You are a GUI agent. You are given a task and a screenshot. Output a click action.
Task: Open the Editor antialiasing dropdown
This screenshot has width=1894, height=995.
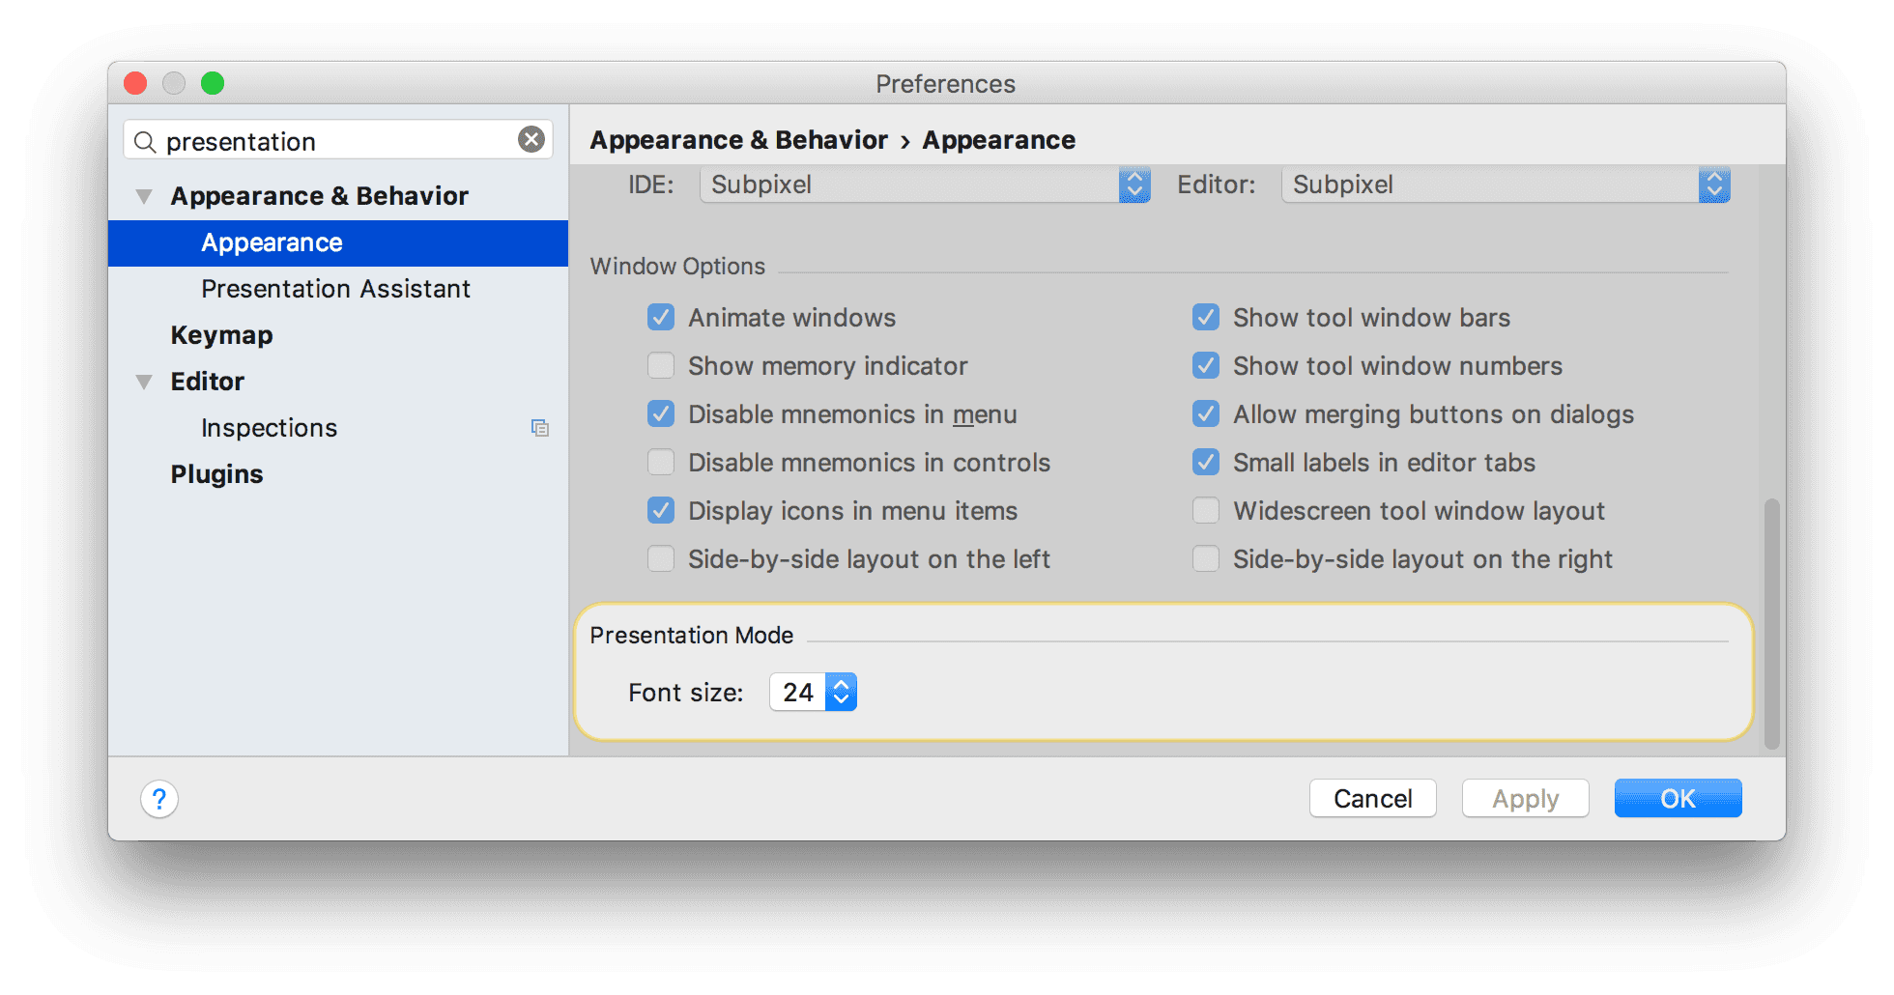click(x=1505, y=185)
